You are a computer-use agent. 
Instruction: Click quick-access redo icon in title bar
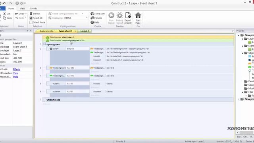[x=11, y=3]
